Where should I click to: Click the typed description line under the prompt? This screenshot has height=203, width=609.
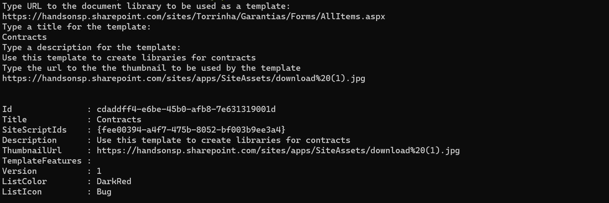[129, 58]
